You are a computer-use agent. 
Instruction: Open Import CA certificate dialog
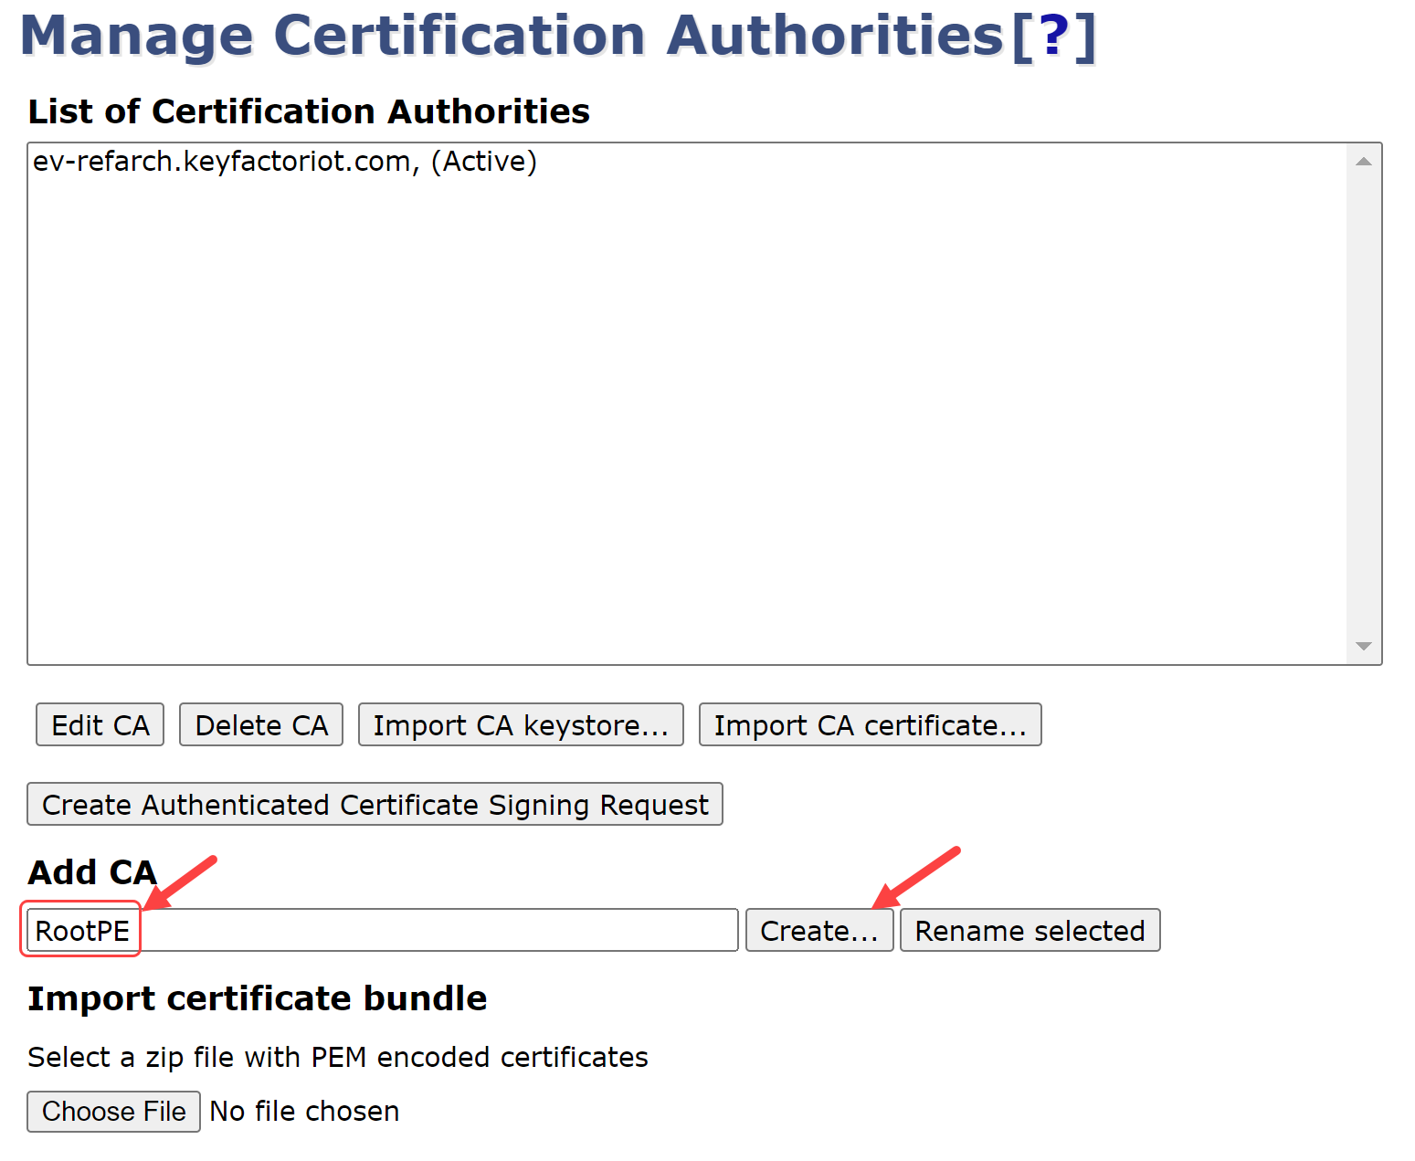[x=870, y=725]
